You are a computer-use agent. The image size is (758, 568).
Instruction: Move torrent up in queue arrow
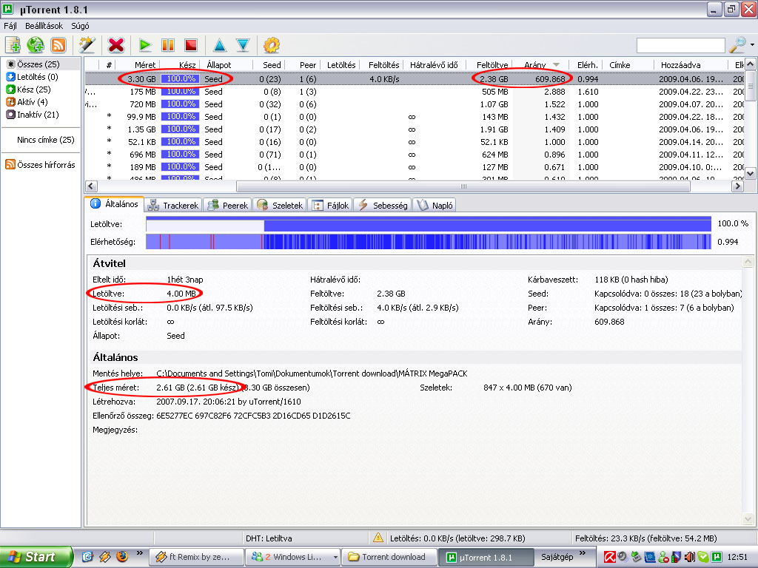click(220, 45)
